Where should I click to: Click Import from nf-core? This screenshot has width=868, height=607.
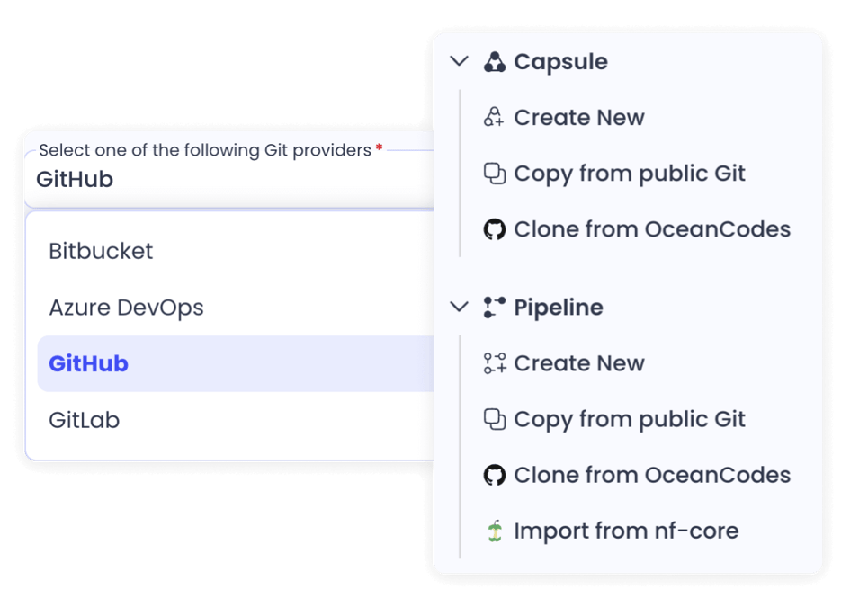pyautogui.click(x=625, y=531)
